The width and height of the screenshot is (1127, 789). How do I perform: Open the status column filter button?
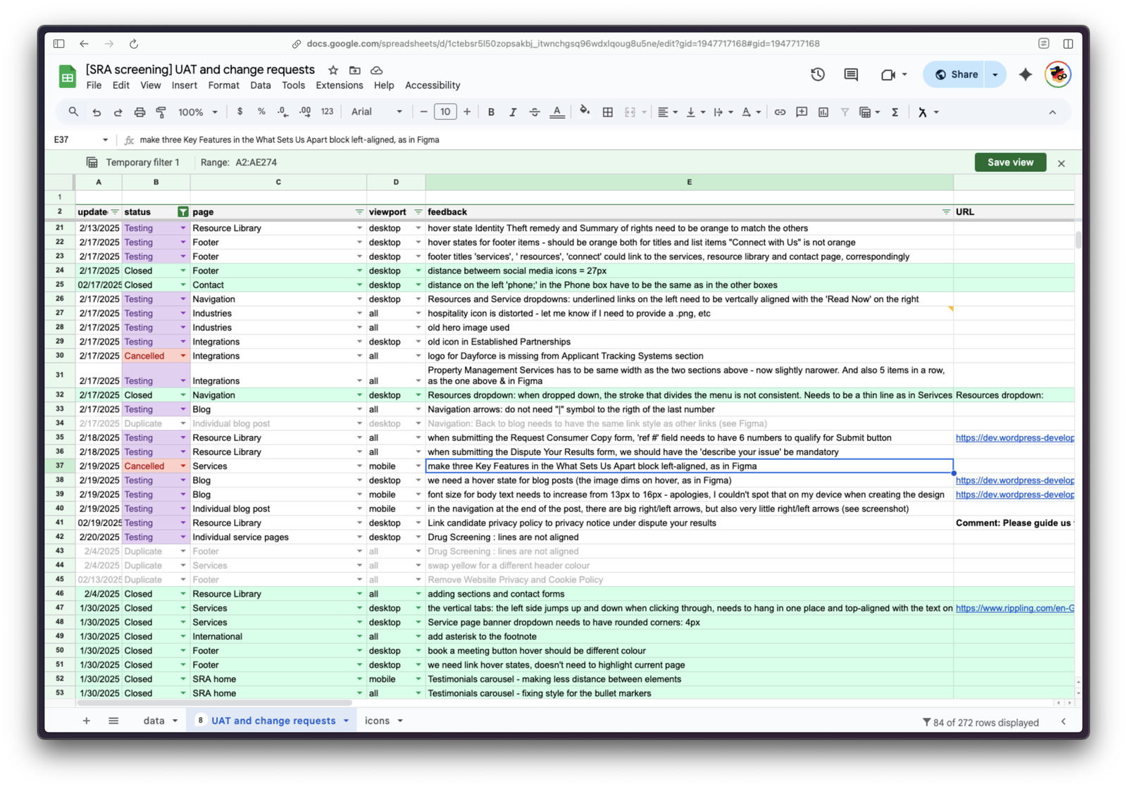coord(183,212)
